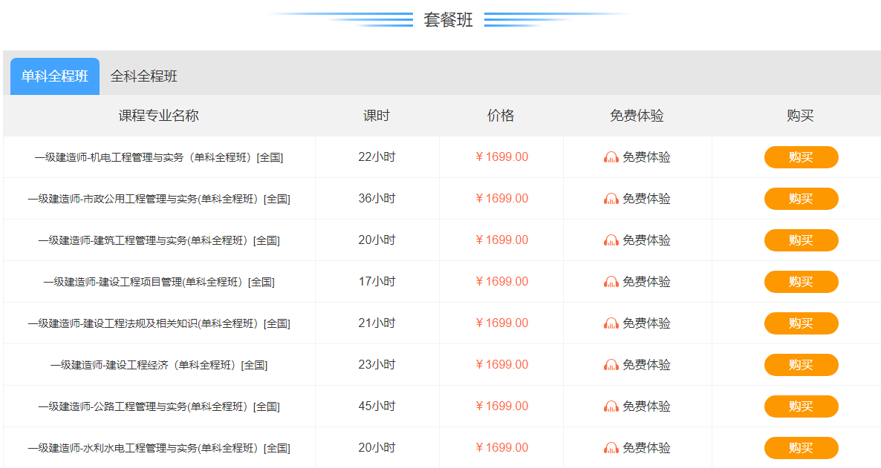Select the free-trial headset icon for 建筑工程管理与实务
The height and width of the screenshot is (468, 881).
611,240
